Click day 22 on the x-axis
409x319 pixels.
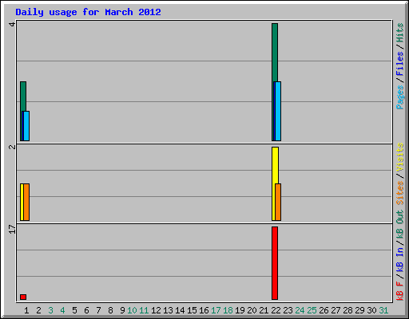point(276,310)
